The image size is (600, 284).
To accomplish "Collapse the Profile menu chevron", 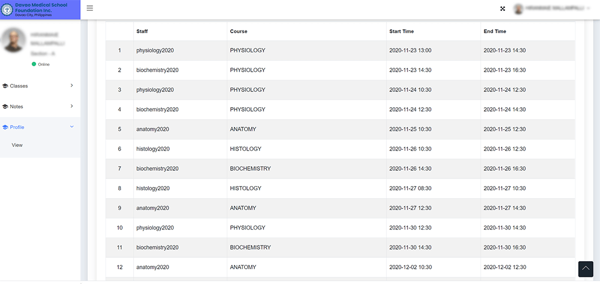I will tap(71, 127).
